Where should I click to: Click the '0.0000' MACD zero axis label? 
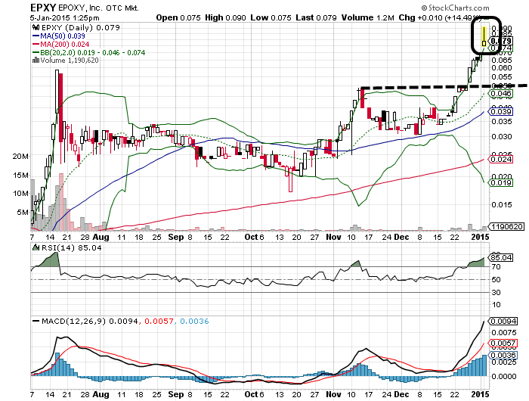click(x=504, y=376)
